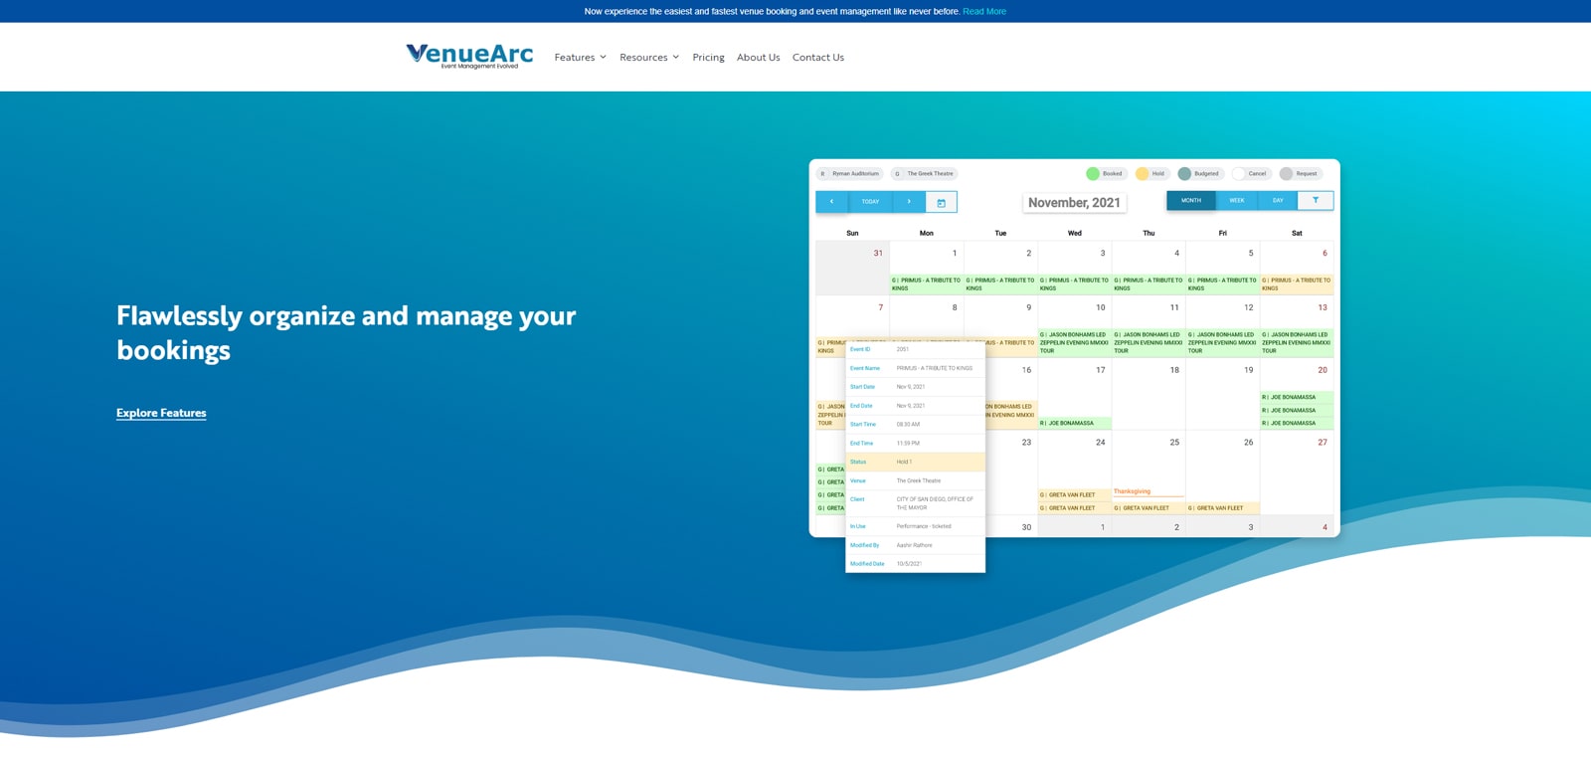Click the Sat column header

tap(1297, 233)
